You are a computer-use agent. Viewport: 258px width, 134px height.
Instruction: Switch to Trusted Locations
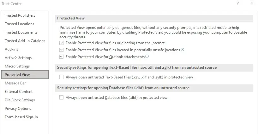pyautogui.click(x=19, y=24)
